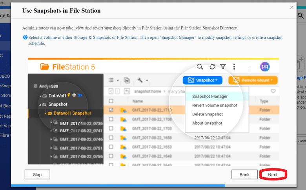Click the snapshot:home breadcrumb path
Viewport: 306px width, 190px height.
[148, 91]
